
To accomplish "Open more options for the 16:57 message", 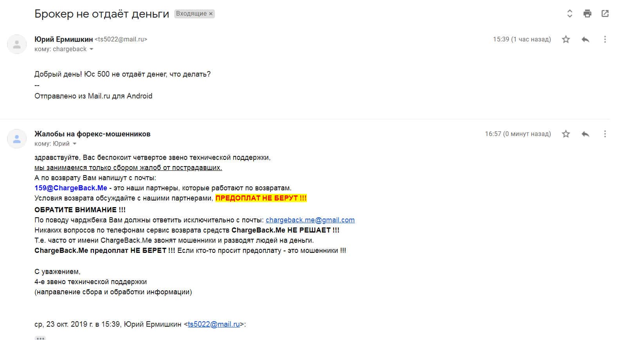I will 605,134.
